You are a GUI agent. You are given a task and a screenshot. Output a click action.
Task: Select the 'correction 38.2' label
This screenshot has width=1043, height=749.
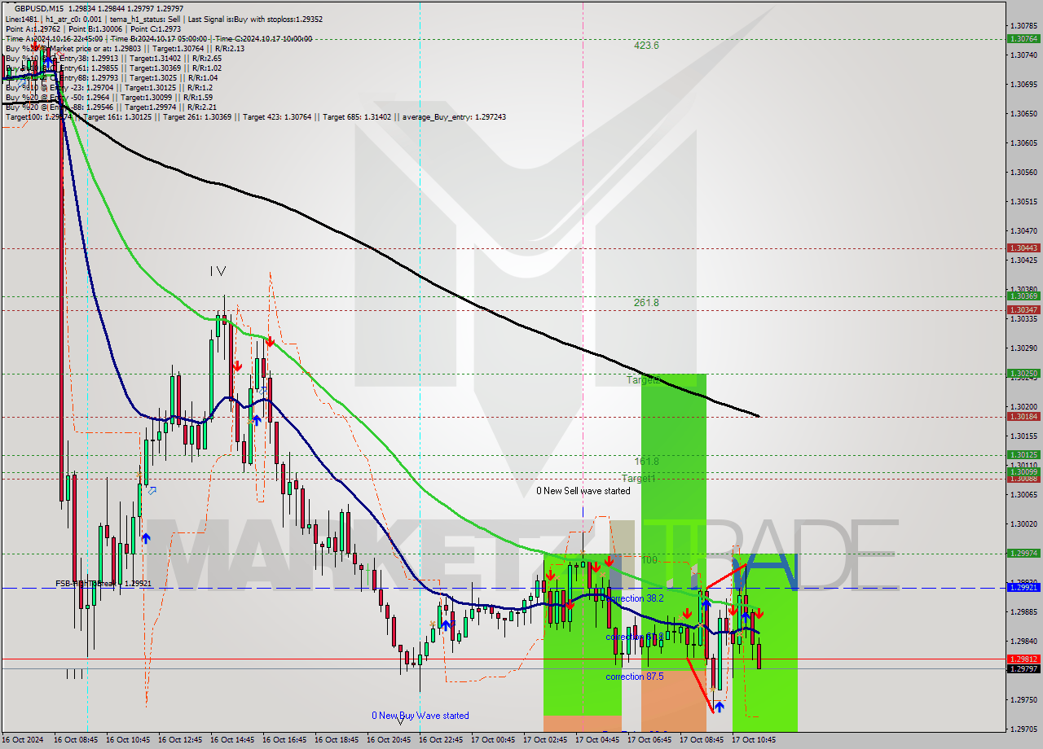636,598
